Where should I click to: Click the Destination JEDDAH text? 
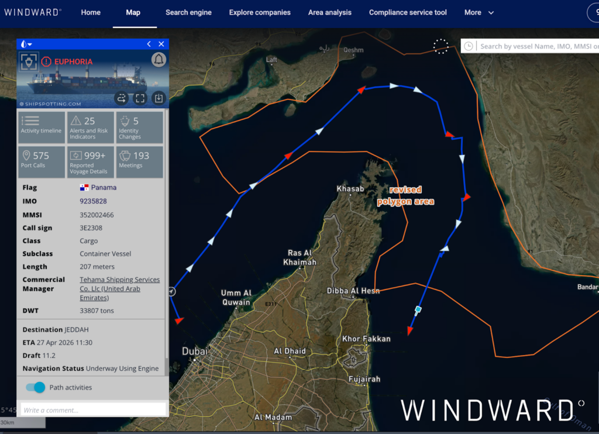point(56,330)
